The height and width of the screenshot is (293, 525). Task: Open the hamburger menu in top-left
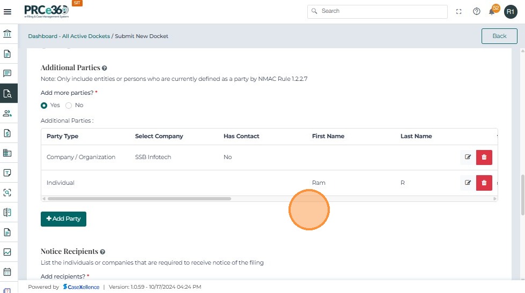coord(8,12)
